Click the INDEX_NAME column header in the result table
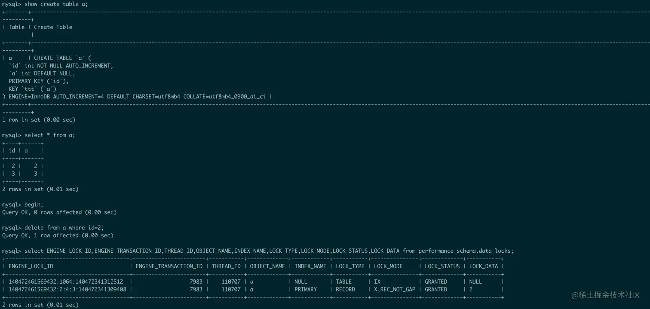Screen dimensions: 650x309 pyautogui.click(x=310, y=266)
